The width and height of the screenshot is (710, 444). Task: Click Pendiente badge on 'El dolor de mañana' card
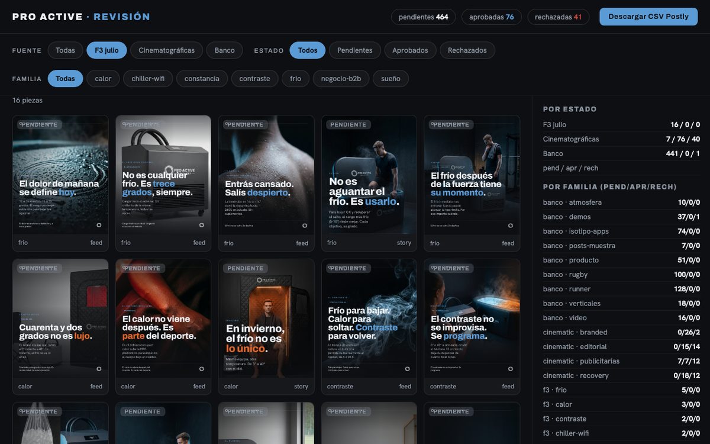[x=40, y=125]
